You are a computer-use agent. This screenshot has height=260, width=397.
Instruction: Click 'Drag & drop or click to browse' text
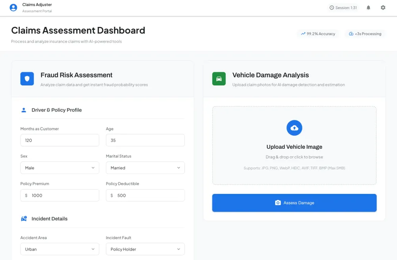(x=294, y=157)
